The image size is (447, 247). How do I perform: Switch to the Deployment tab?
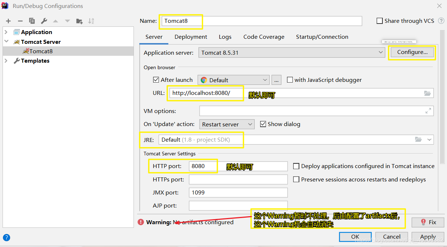tap(191, 37)
